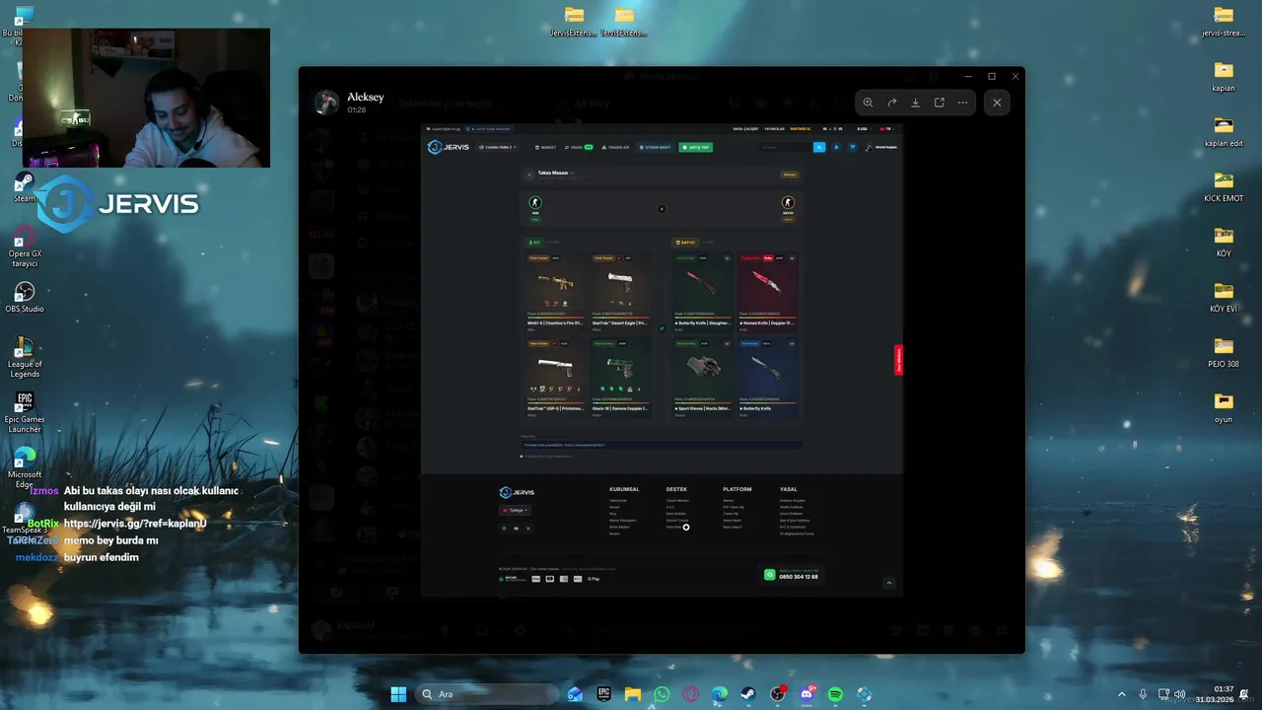
Task: Download the image from the viewer toolbar
Action: (x=915, y=103)
